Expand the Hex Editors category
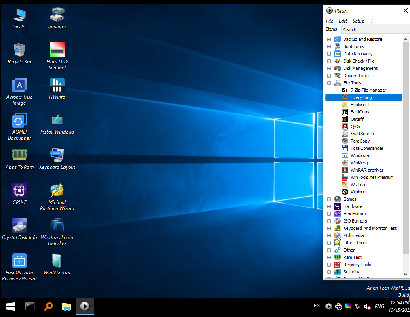Viewport: 410px width, 317px height. (x=329, y=214)
